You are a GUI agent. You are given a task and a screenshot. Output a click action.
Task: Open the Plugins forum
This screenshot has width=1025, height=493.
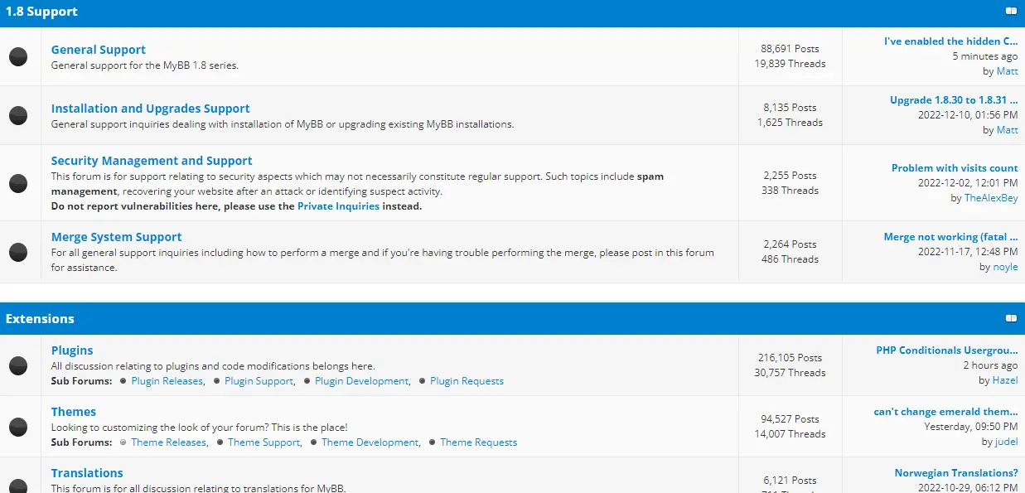pos(72,350)
